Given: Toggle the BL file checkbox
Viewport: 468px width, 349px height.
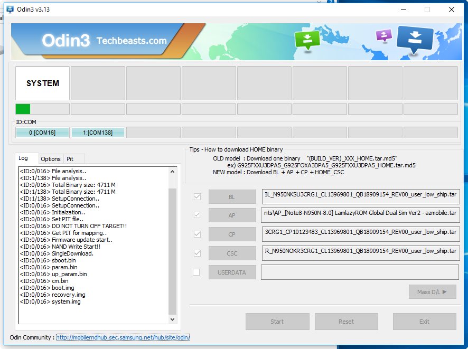Looking at the screenshot, I should coord(197,196).
